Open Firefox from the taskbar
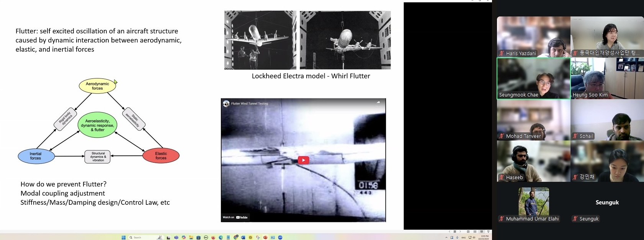The image size is (644, 240). 213,238
